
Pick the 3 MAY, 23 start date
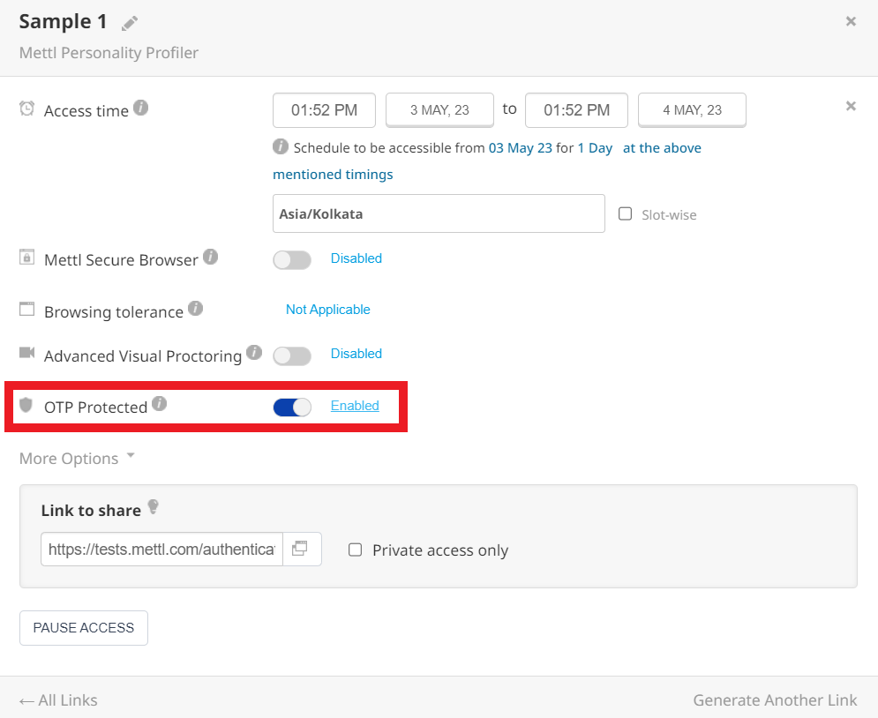click(x=439, y=110)
